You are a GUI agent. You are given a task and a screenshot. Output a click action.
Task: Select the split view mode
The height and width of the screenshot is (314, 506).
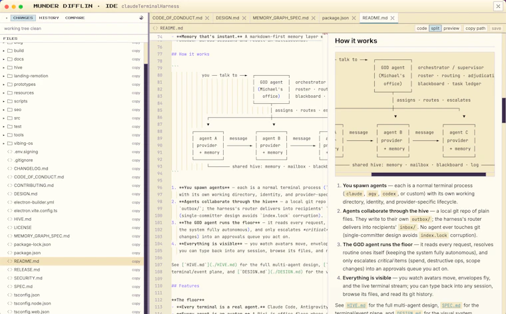pos(435,29)
